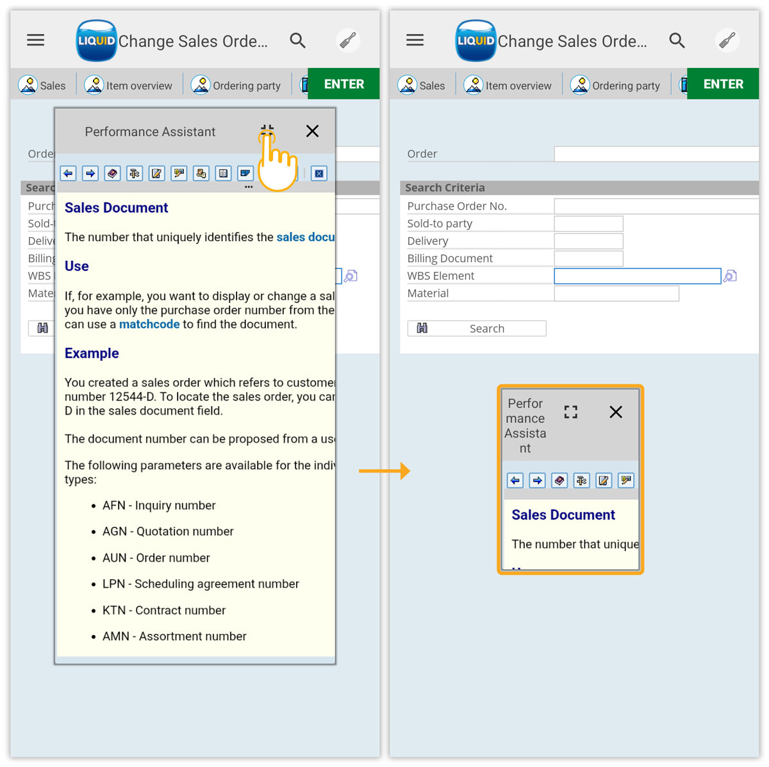769x767 pixels.
Task: Go back in the small Performance Assistant toolbar
Action: pyautogui.click(x=515, y=481)
